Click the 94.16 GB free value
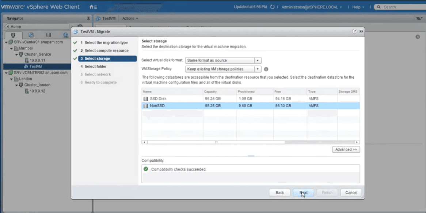 tap(283, 99)
